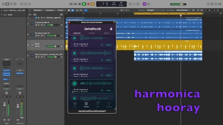Click the Bus 2 send slot
The image size is (223, 125).
6,80
